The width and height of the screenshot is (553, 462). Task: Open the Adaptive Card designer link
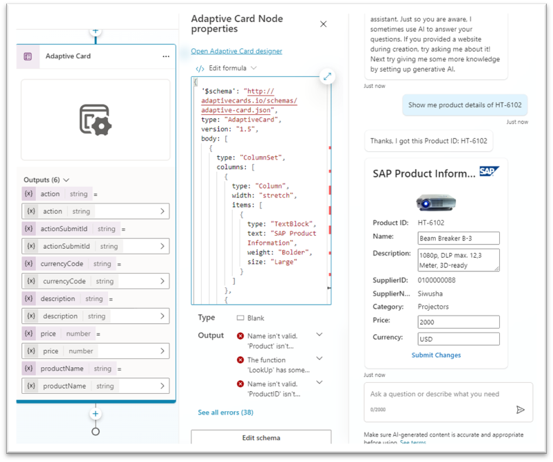point(236,51)
